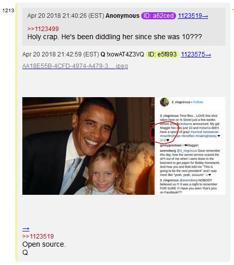Click the #obama hashtag

click(205, 128)
